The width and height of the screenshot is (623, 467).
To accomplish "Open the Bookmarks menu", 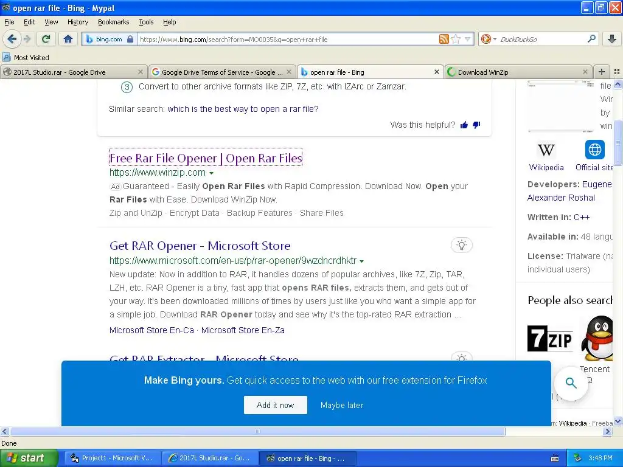I will pos(113,22).
